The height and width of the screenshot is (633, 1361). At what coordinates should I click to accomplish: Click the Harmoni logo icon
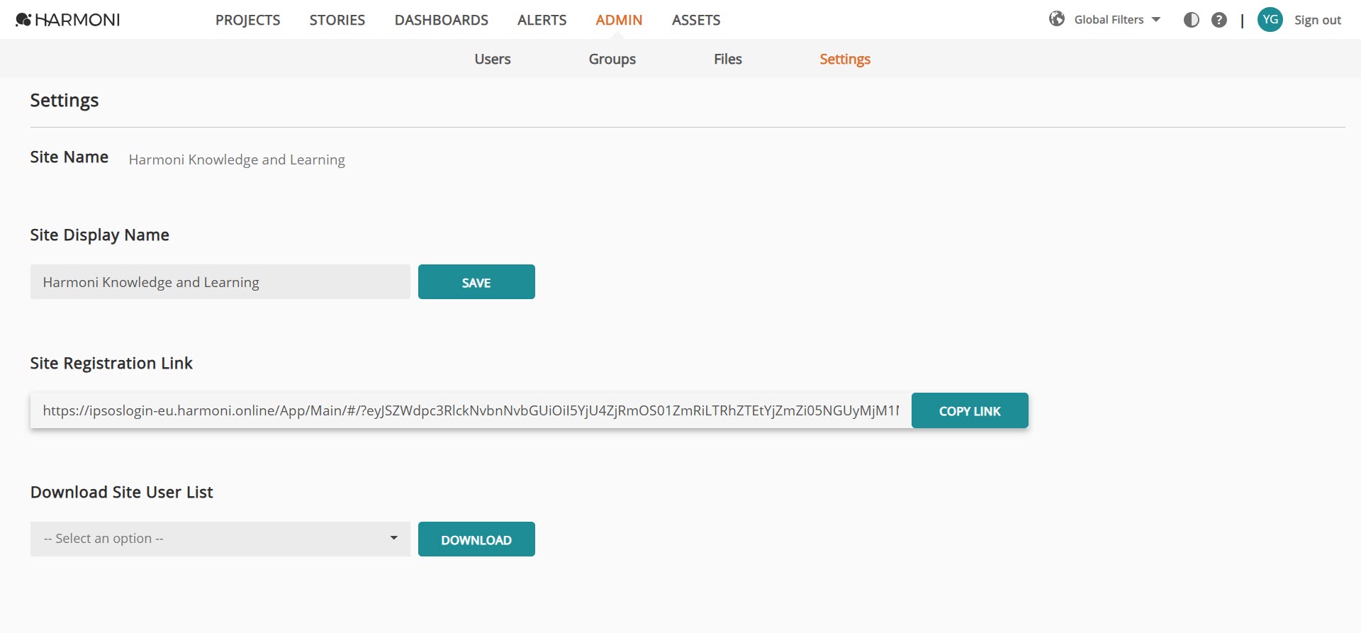[x=23, y=20]
